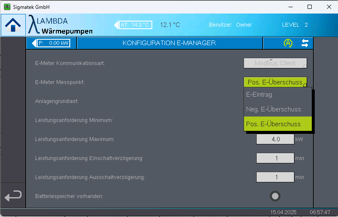The height and width of the screenshot is (217, 338).
Task: Close the Sigmatek GmbH window
Action: coord(329,7)
